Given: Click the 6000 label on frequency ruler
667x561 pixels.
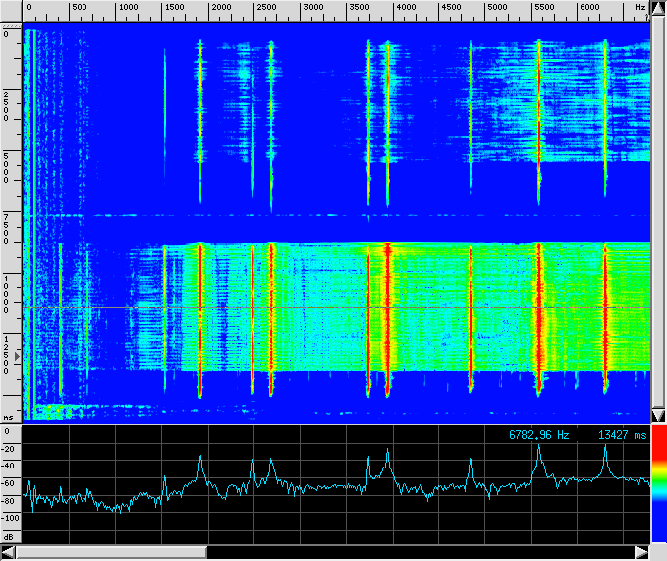Looking at the screenshot, I should (588, 7).
